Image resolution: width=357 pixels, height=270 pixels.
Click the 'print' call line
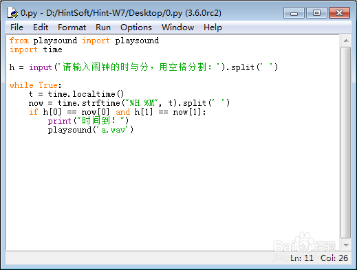88,121
